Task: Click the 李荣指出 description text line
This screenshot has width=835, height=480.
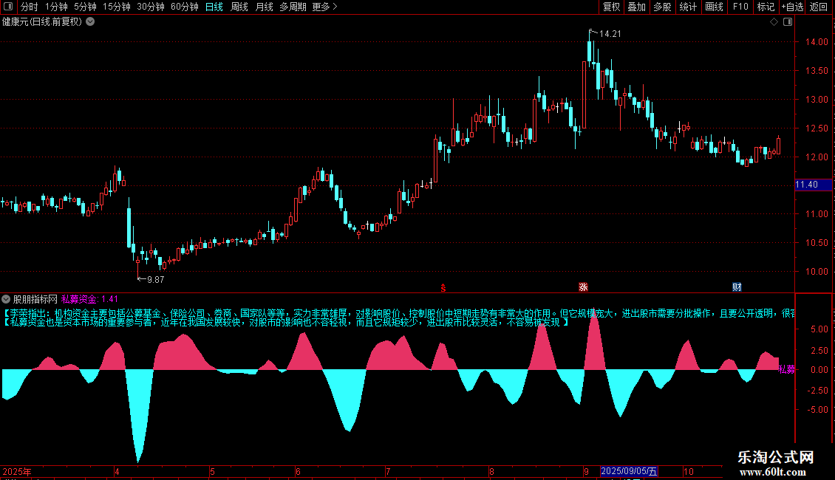Action: coord(398,313)
